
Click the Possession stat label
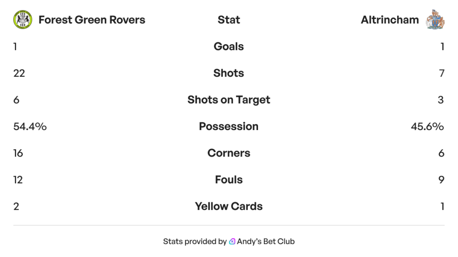(229, 126)
